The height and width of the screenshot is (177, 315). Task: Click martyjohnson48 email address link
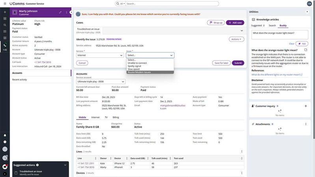tap(173, 107)
